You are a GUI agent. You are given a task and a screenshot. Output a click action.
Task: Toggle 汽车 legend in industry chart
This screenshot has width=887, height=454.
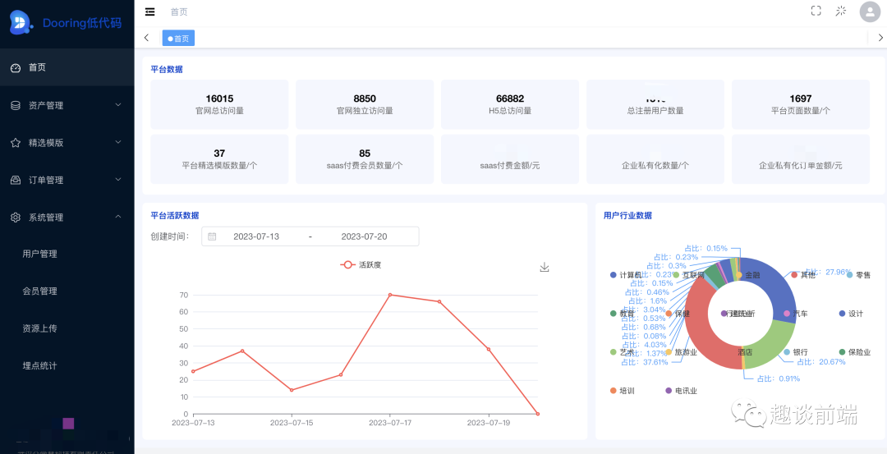(x=795, y=314)
